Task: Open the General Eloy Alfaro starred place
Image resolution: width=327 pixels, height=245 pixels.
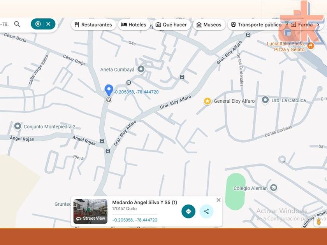Action: point(207,101)
